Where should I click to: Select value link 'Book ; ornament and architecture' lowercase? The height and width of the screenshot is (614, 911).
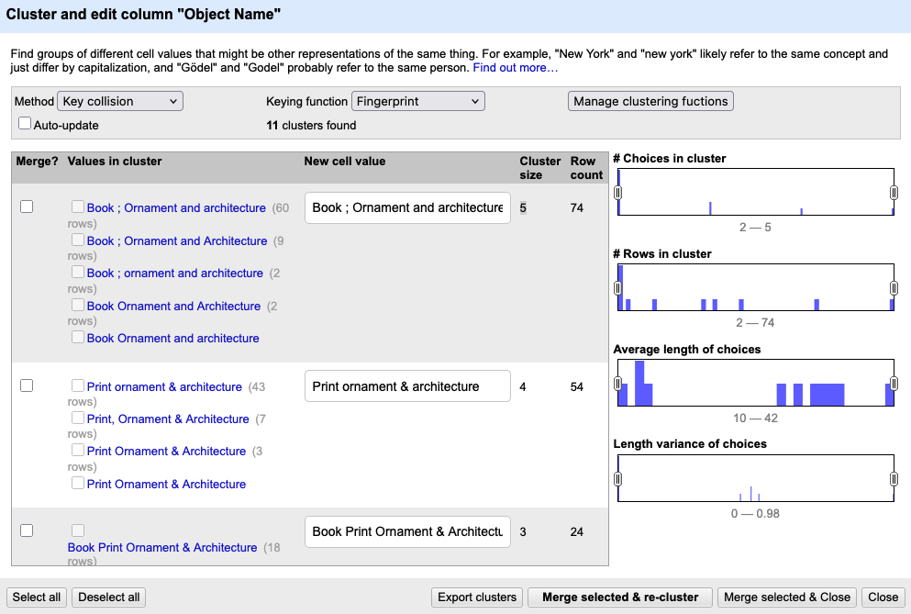click(175, 273)
